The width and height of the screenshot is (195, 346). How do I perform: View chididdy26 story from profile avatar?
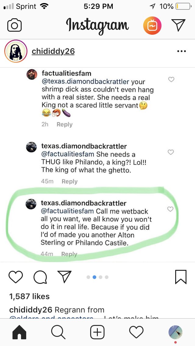16,51
